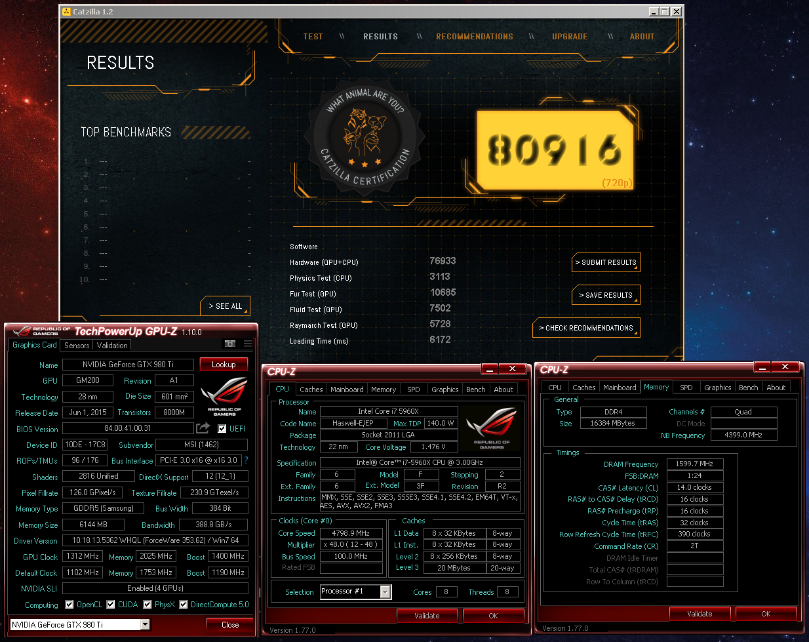
Task: Click the NB Frequency value 4399.0 MHz
Action: 743,435
